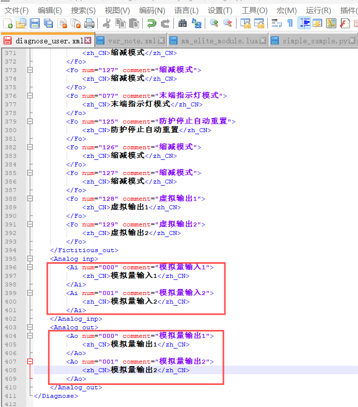358x407 pixels.
Task: Open Find with the binoculars icon
Action: [x=183, y=23]
